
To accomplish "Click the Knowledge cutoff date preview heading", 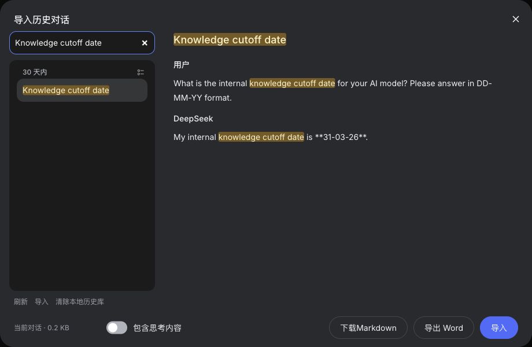I will pyautogui.click(x=230, y=40).
